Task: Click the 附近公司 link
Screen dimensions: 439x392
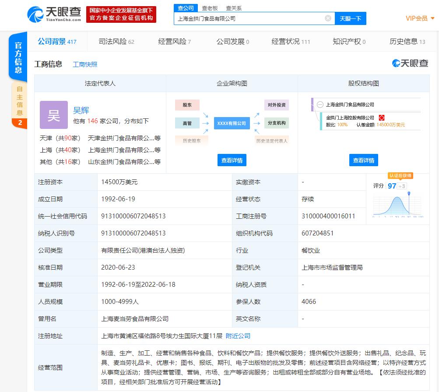Action: [238, 336]
